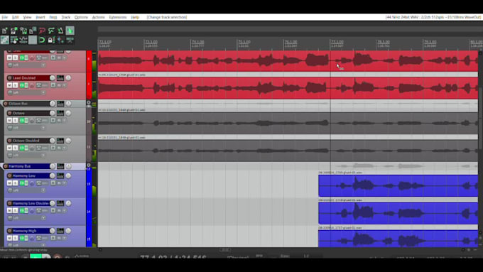Open record mode arrow on Harmony High track
This screenshot has height=272, width=483.
(65, 238)
